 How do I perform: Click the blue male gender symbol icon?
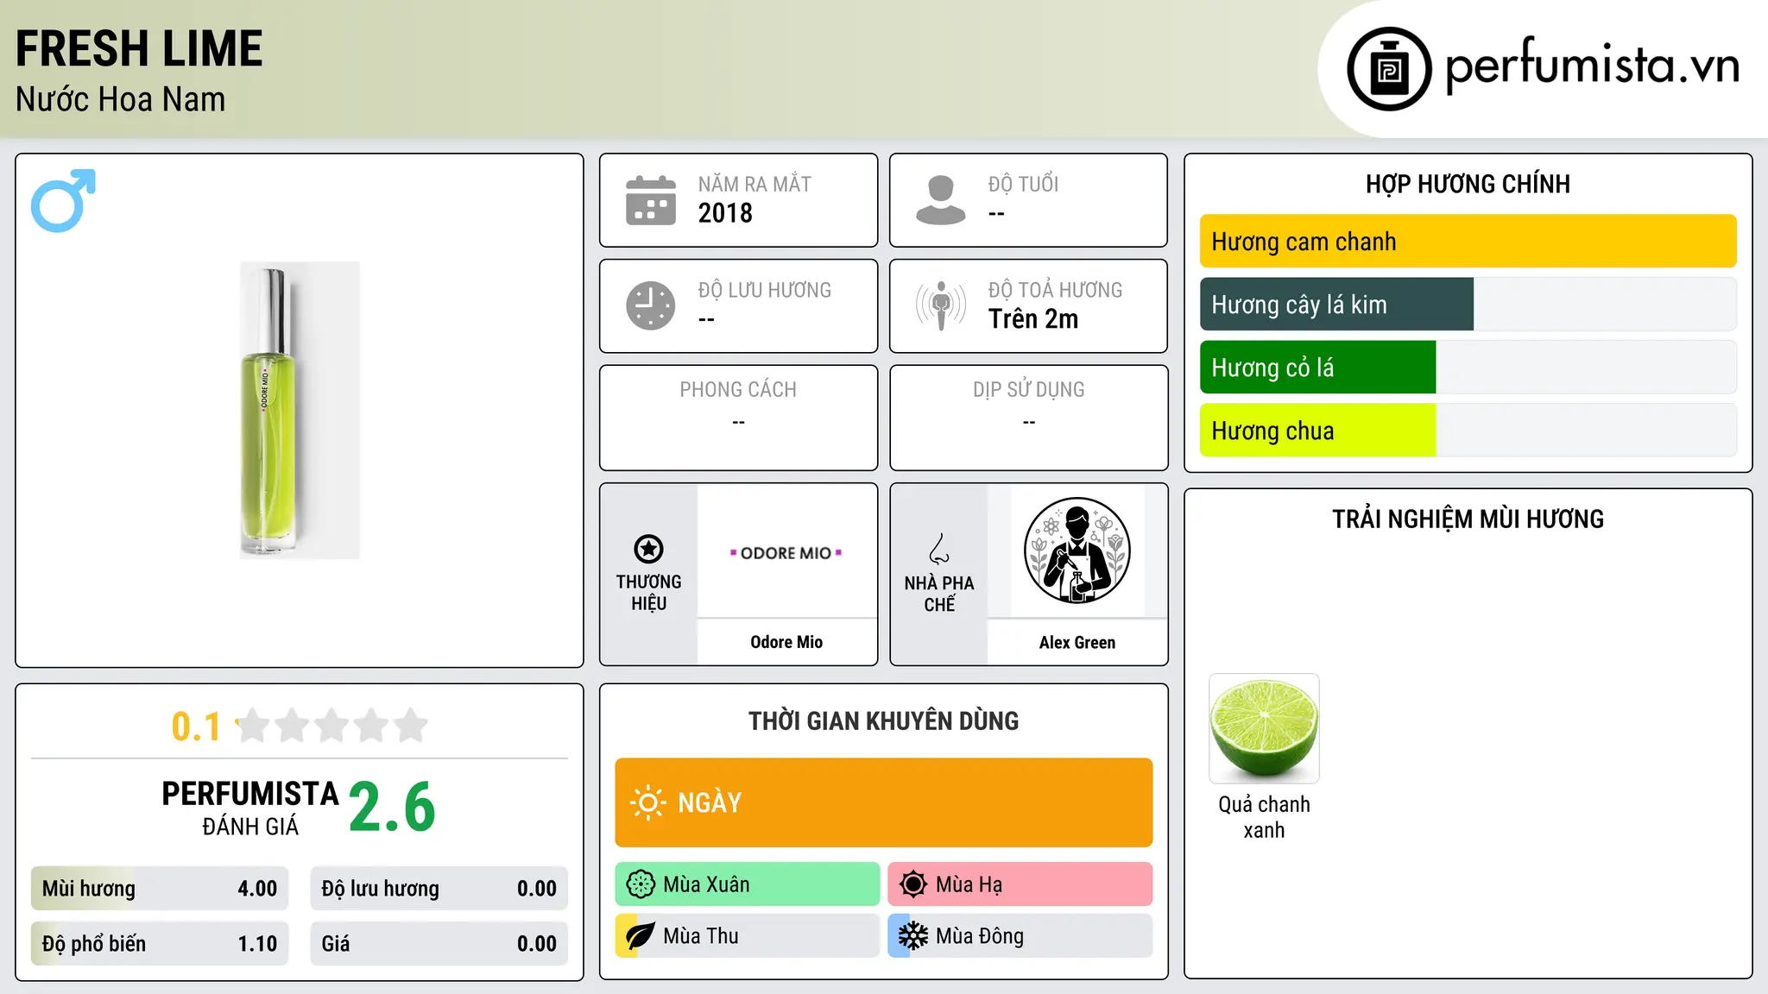[63, 200]
